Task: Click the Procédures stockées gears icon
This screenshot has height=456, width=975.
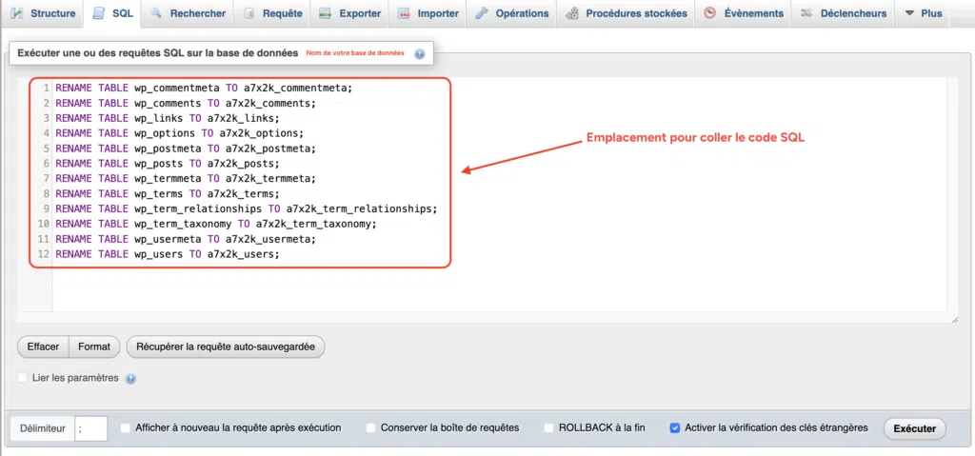Action: pos(572,13)
